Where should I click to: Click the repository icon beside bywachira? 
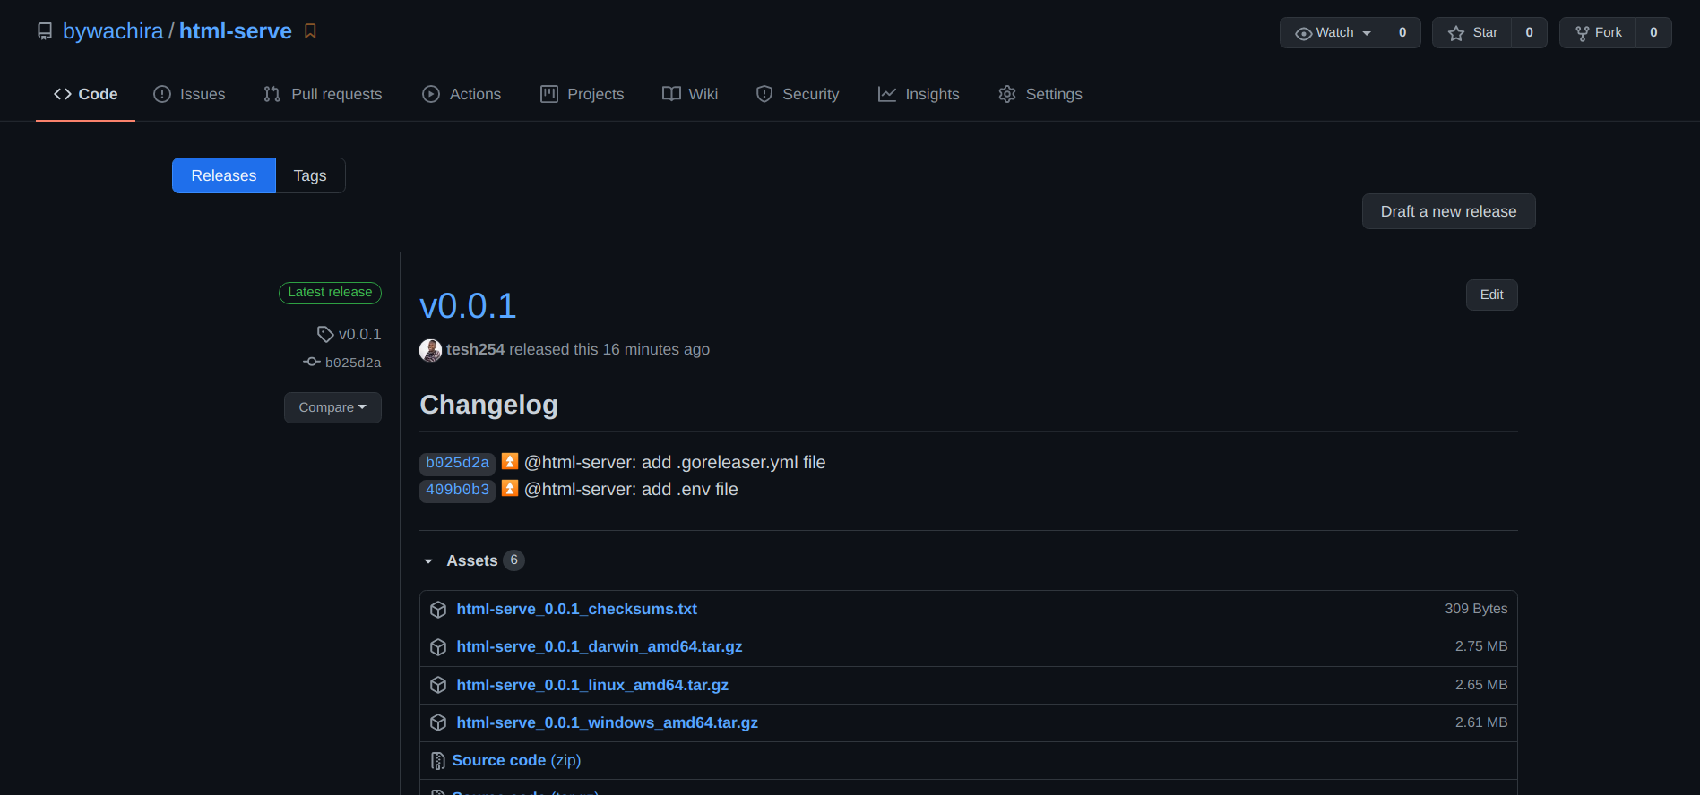pyautogui.click(x=45, y=31)
